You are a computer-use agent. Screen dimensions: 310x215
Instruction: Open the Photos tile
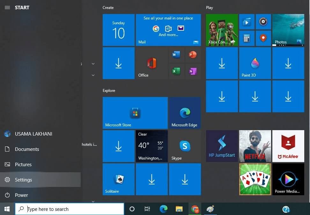pos(288,30)
